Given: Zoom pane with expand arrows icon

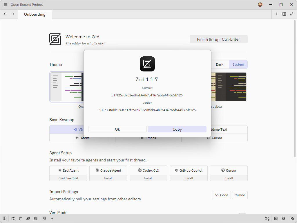Looking at the screenshot, I should click(292, 14).
